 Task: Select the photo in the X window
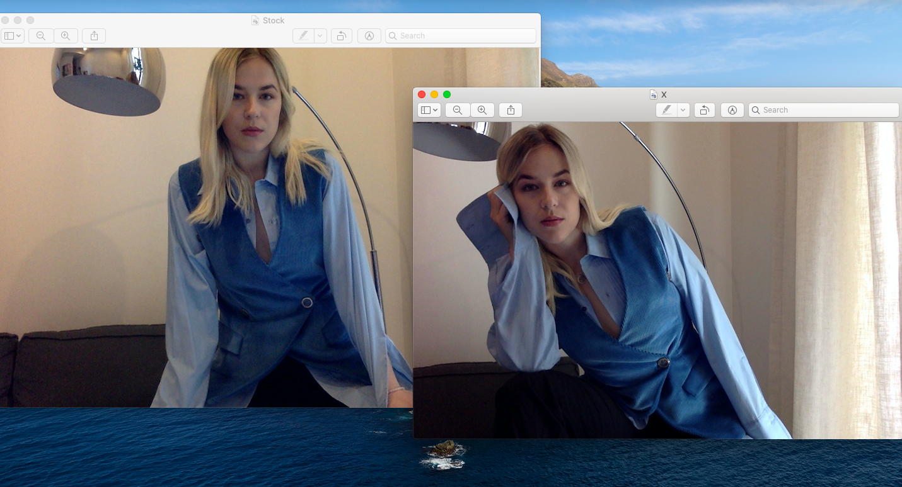(657, 280)
